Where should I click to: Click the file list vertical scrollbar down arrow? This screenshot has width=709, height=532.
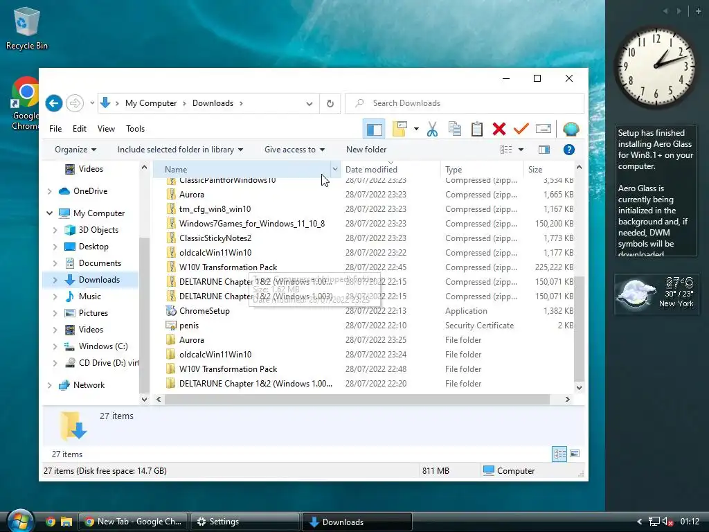579,388
